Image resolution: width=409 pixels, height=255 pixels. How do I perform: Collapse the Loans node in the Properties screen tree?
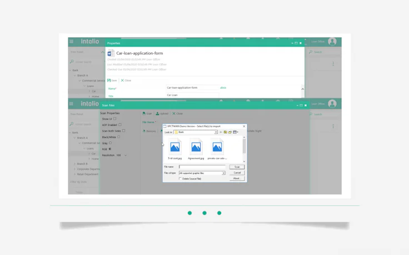84,86
